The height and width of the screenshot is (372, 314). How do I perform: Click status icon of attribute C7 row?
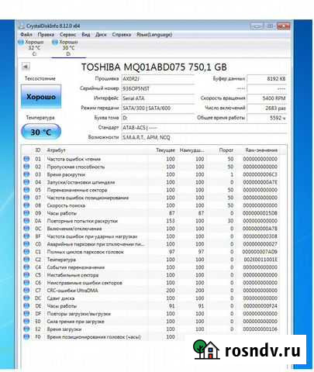(x=26, y=291)
